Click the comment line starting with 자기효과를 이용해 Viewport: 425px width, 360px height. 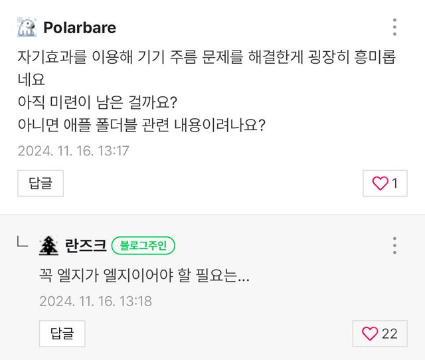pos(206,56)
